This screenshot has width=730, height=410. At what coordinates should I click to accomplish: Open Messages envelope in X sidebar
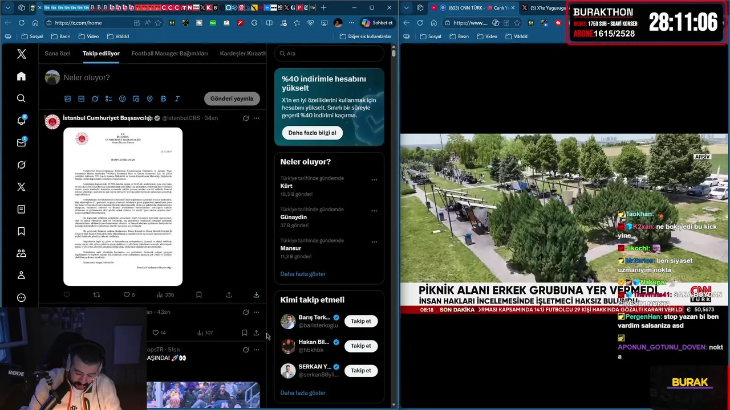pyautogui.click(x=21, y=142)
